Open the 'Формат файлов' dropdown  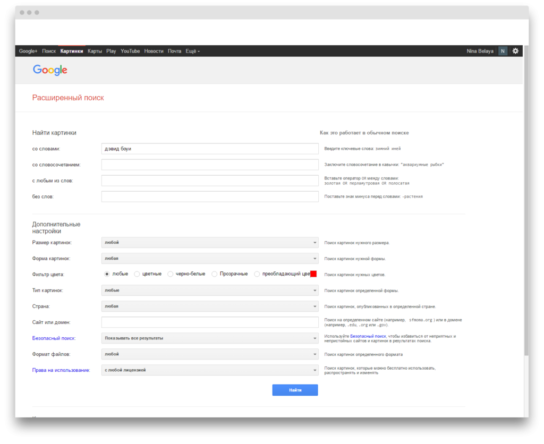click(x=210, y=354)
